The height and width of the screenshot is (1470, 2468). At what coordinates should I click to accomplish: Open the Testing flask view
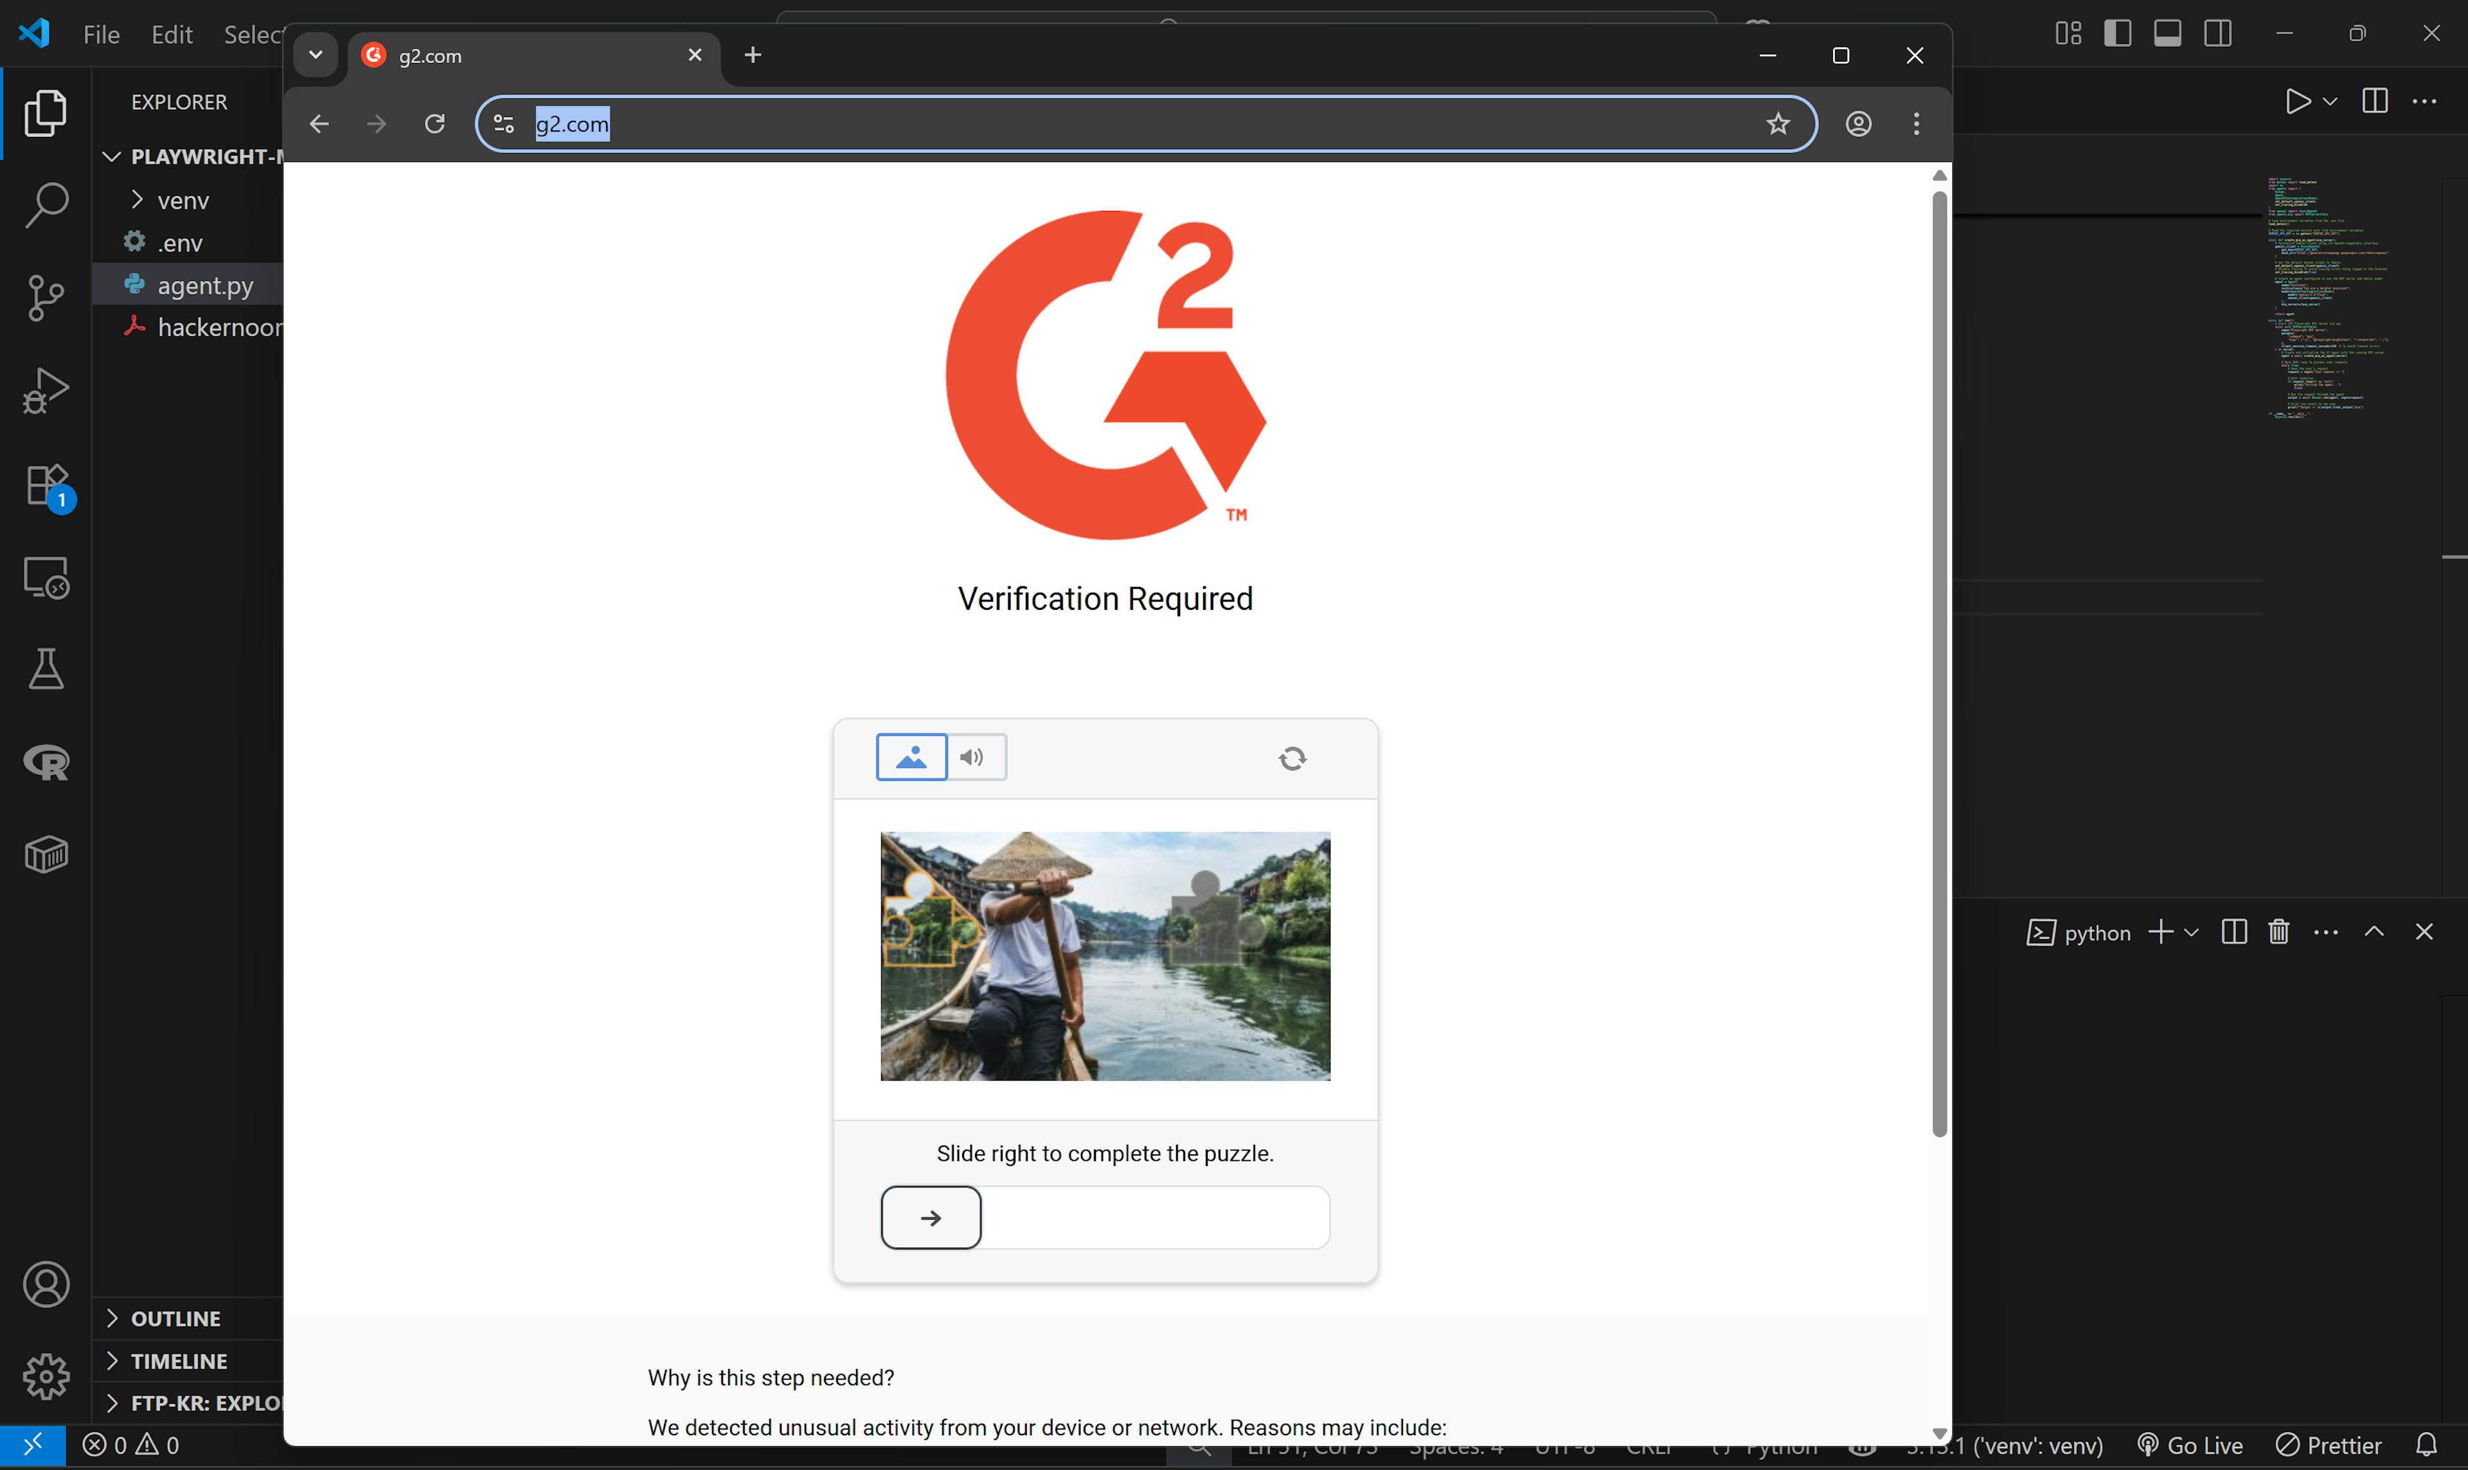pyautogui.click(x=46, y=668)
